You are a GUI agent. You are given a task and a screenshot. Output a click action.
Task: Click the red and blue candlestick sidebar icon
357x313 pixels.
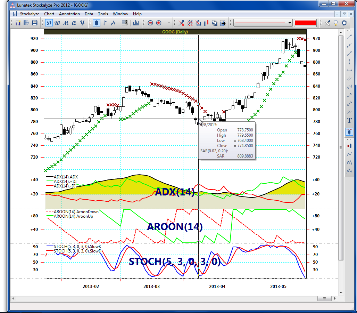point(349,146)
